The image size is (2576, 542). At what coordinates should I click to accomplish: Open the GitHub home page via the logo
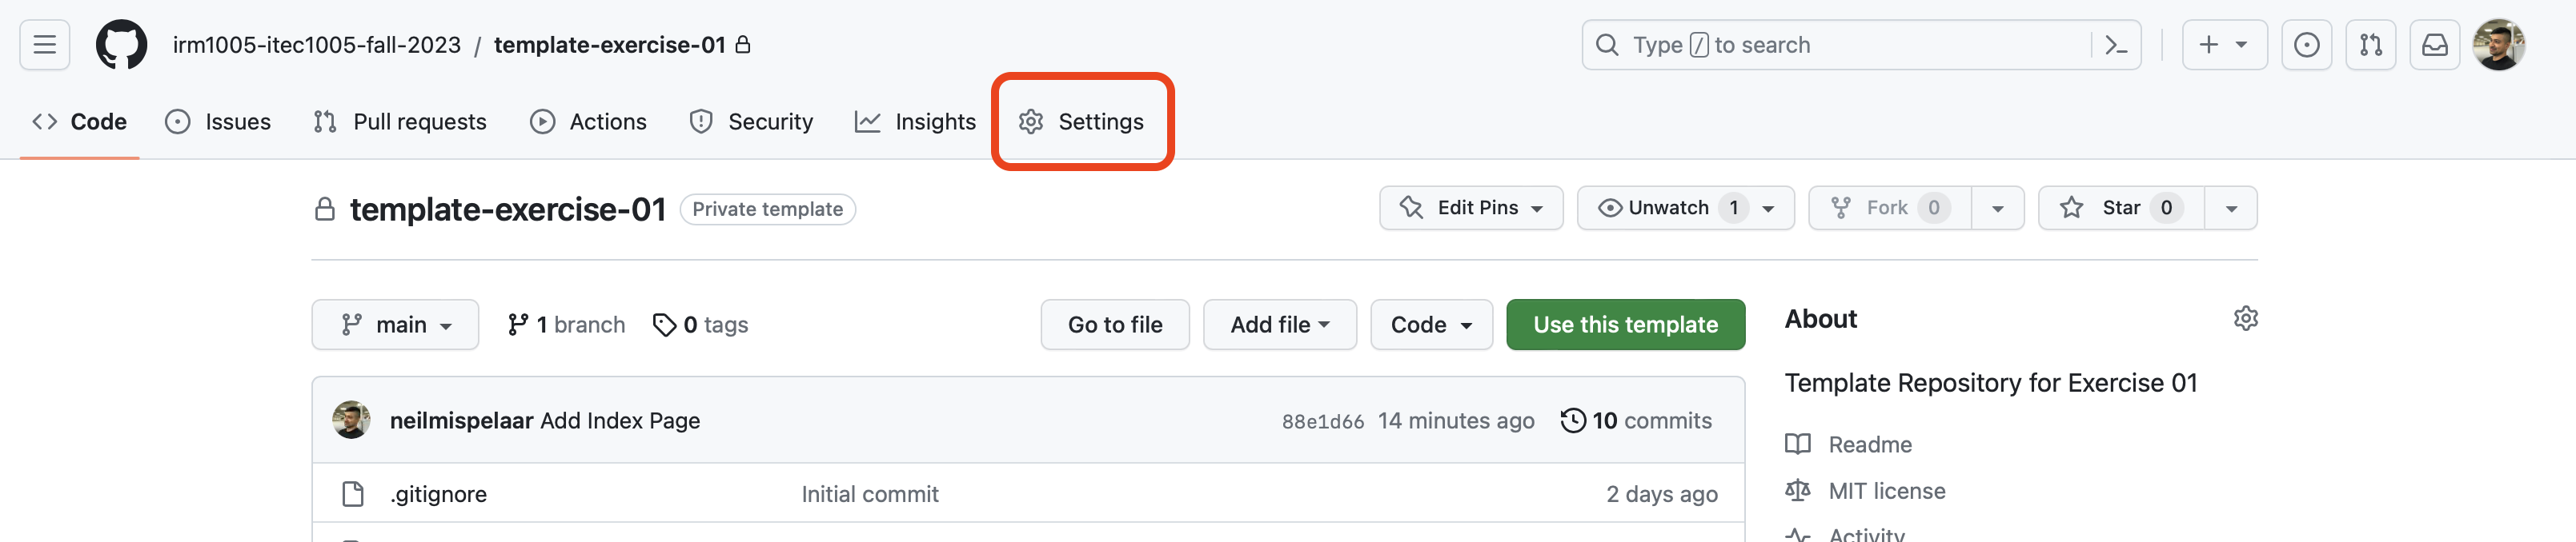(122, 44)
